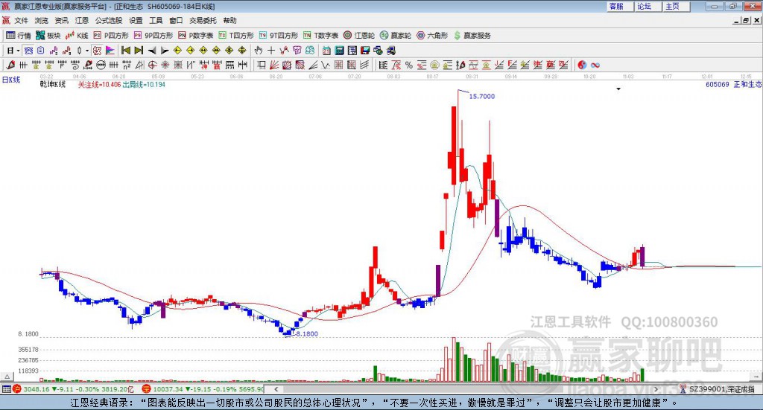Open the 公式选股 menu
Image resolution: width=763 pixels, height=410 pixels.
pyautogui.click(x=109, y=20)
